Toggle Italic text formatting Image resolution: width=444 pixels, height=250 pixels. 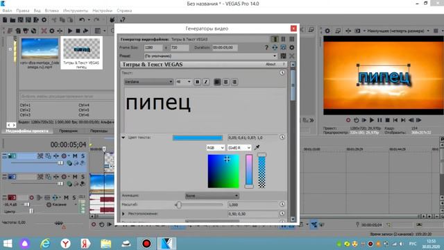click(206, 82)
